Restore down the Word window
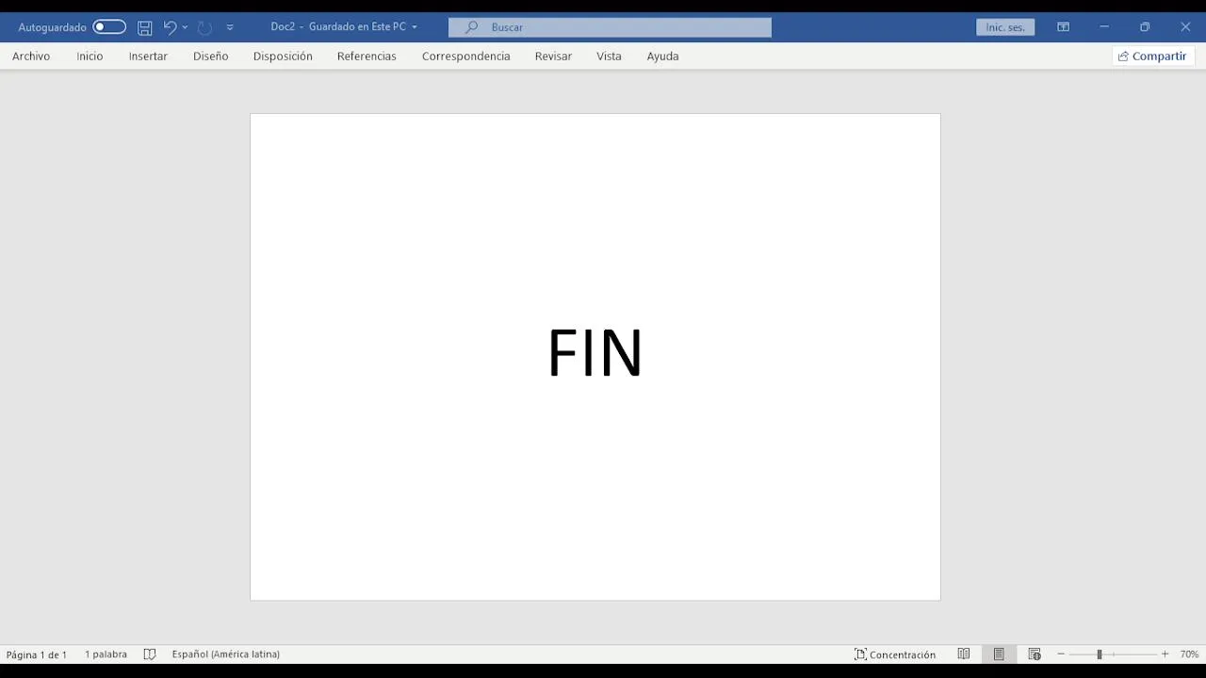1206x678 pixels. [x=1145, y=27]
